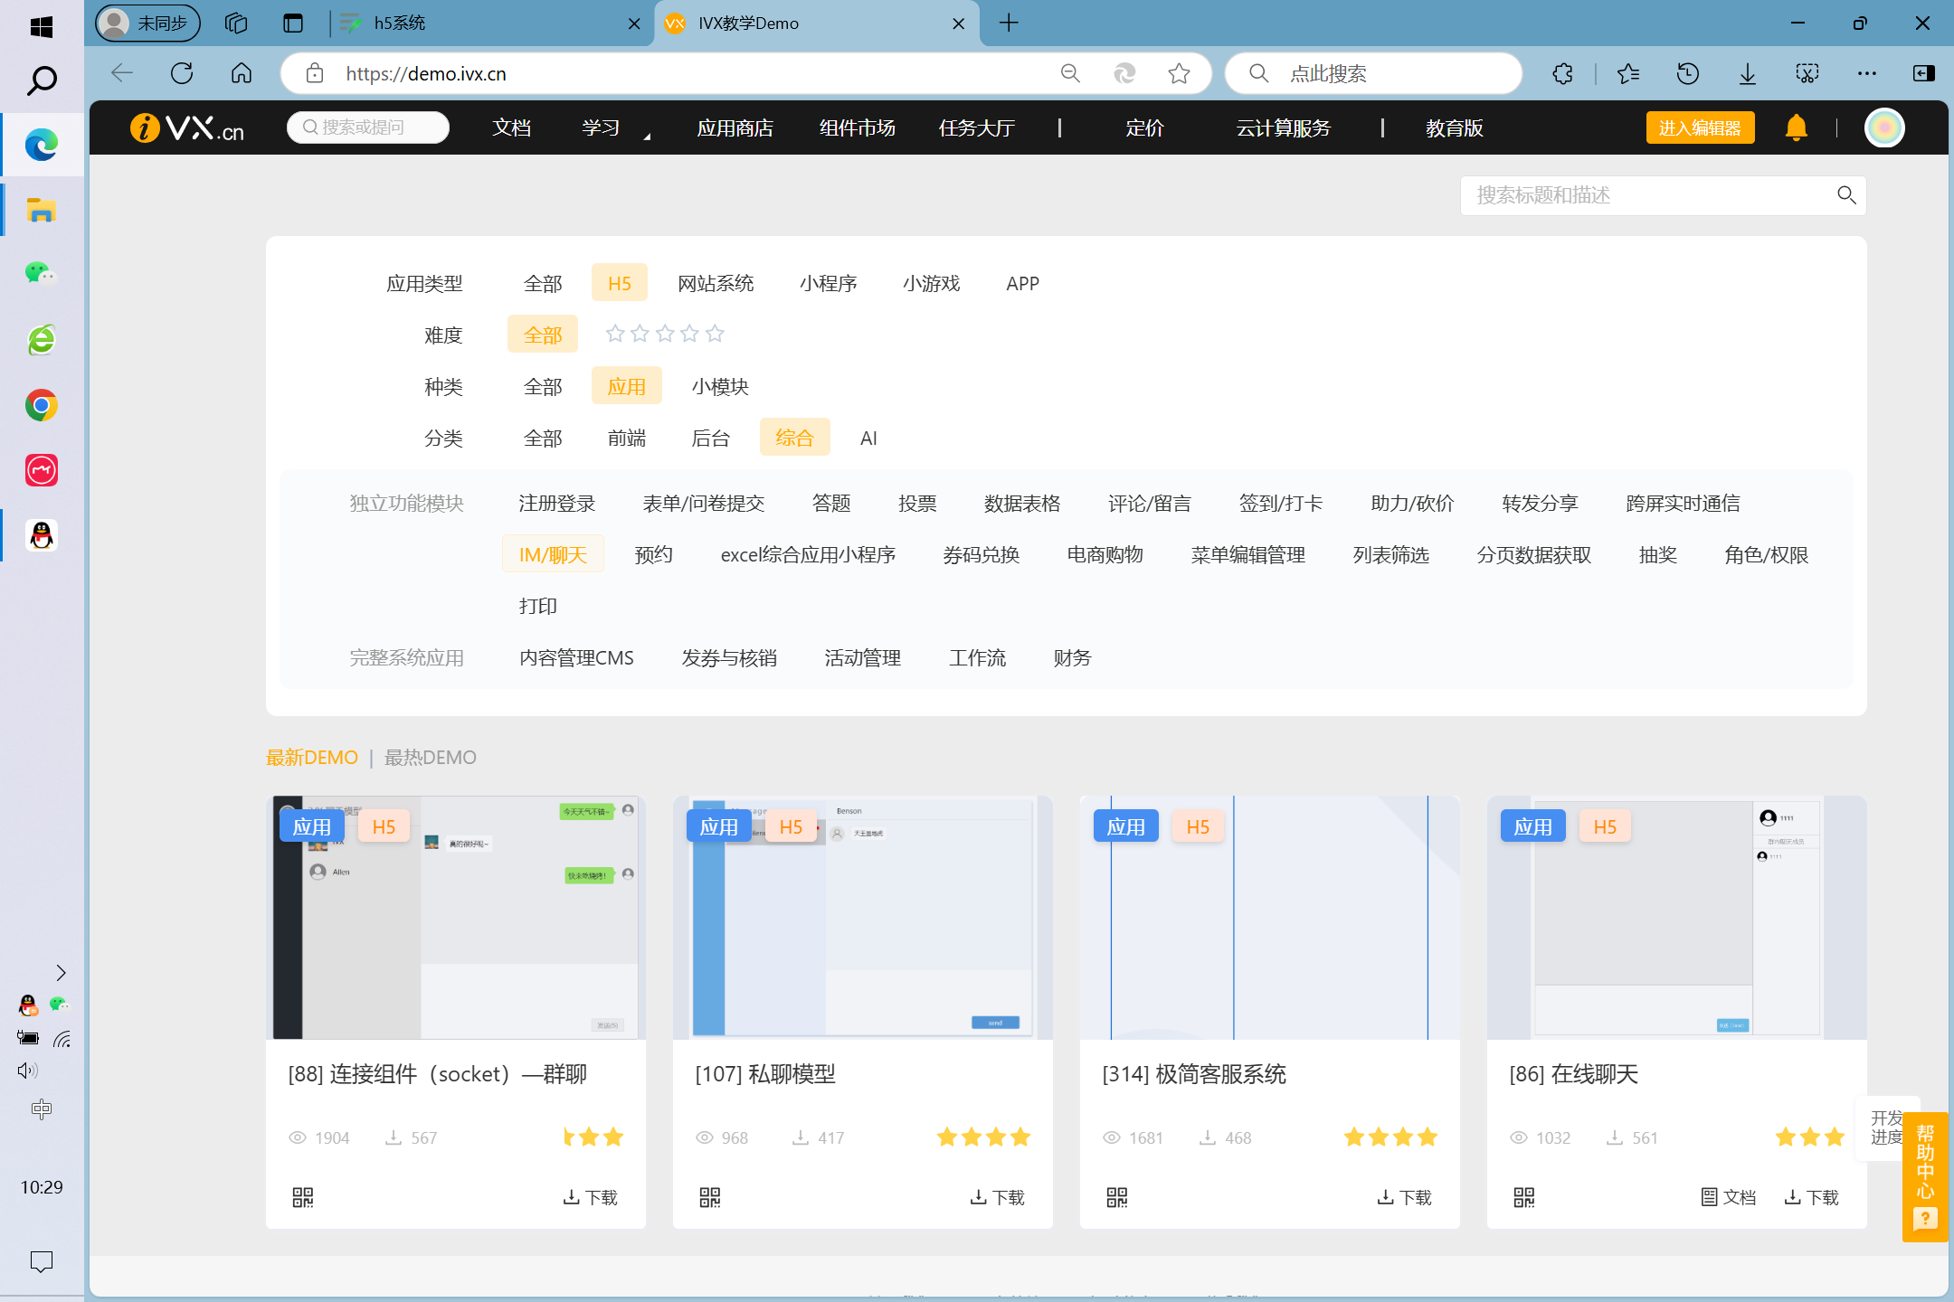The width and height of the screenshot is (1954, 1302).
Task: Click the notification bell icon
Action: [1796, 128]
